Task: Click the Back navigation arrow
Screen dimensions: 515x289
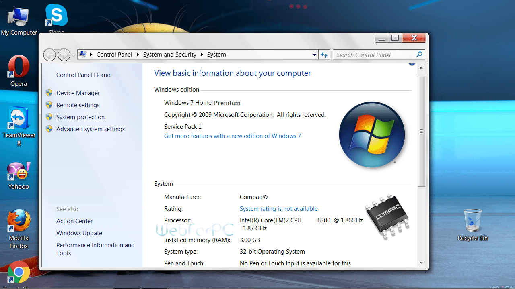Action: point(49,55)
